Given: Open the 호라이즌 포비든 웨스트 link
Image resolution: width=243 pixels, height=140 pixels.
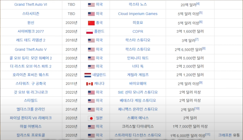Looking at the screenshot, I should (31, 75).
